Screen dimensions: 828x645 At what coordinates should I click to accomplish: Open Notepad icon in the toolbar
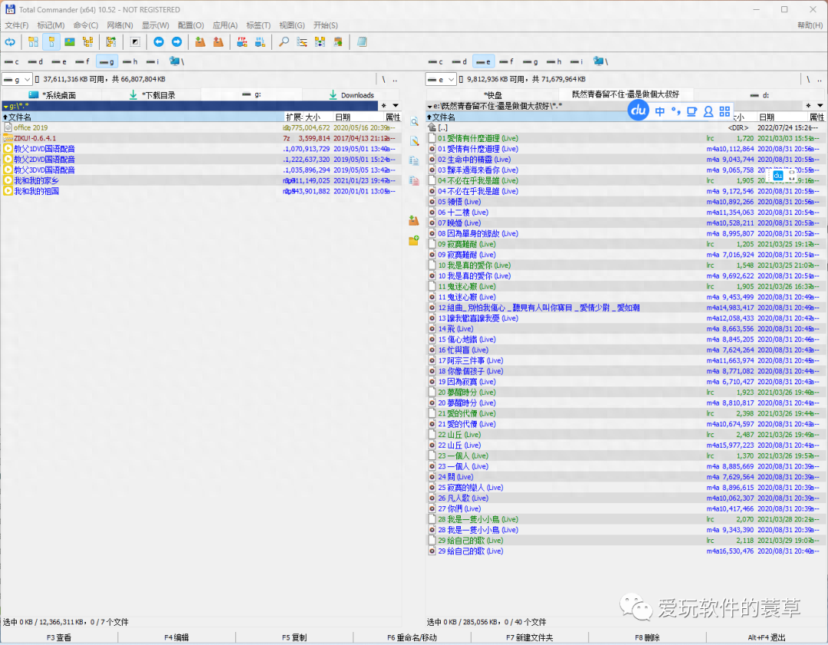(x=362, y=42)
